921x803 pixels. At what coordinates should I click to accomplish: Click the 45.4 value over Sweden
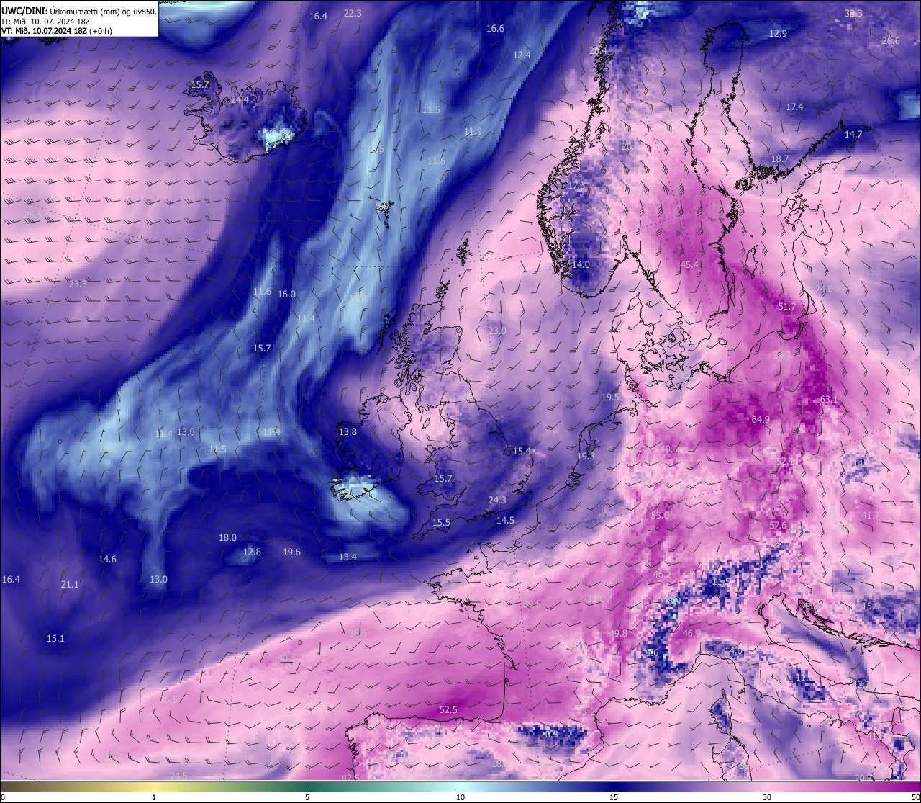click(689, 265)
